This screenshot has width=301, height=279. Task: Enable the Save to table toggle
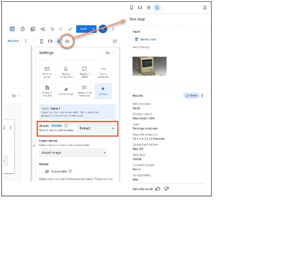click(x=45, y=171)
